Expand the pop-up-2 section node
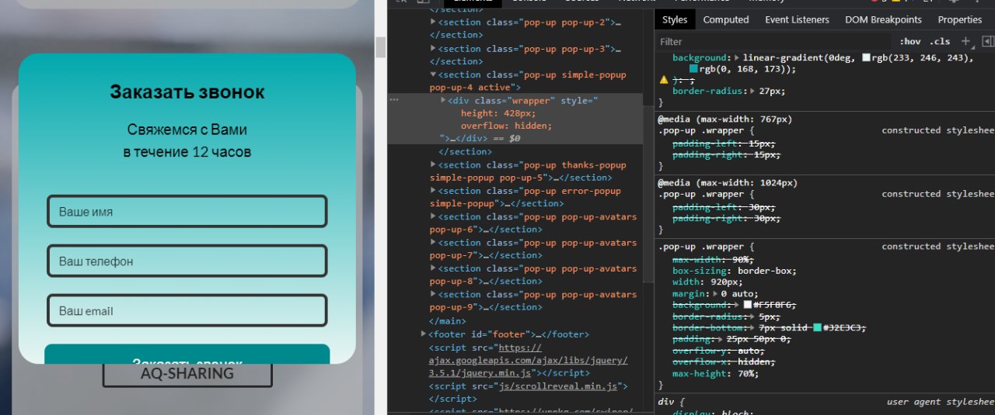 coord(433,22)
